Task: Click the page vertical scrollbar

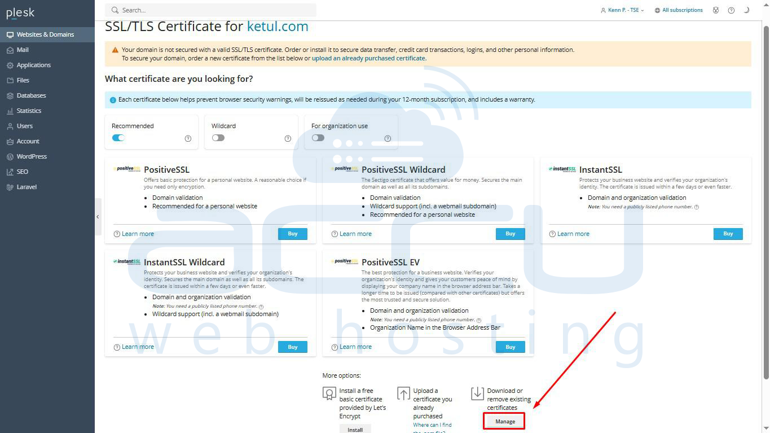Action: (766, 203)
